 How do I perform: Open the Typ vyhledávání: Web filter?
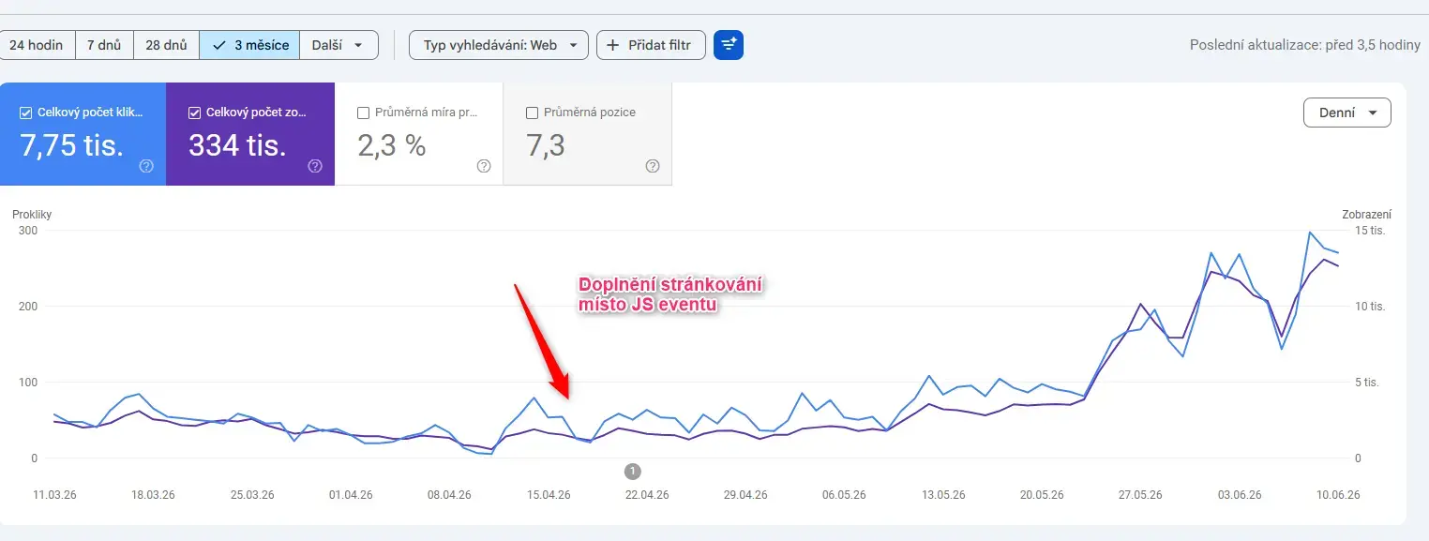point(499,45)
